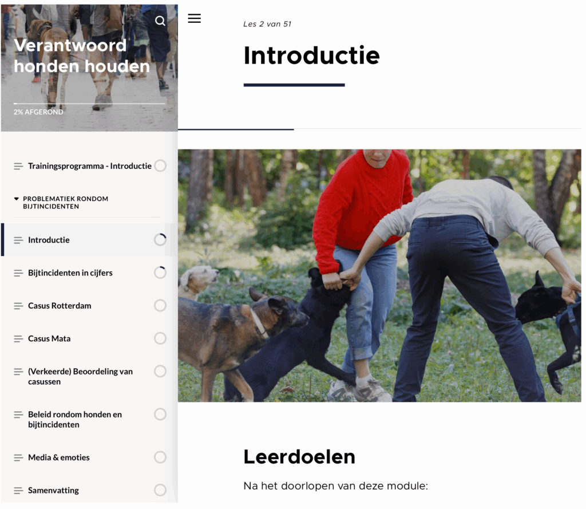Click the lesson icon next to Samenvatting
The image size is (586, 509).
pos(18,490)
